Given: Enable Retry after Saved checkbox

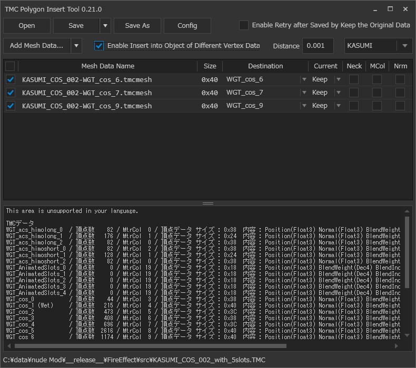Looking at the screenshot, I should 244,25.
